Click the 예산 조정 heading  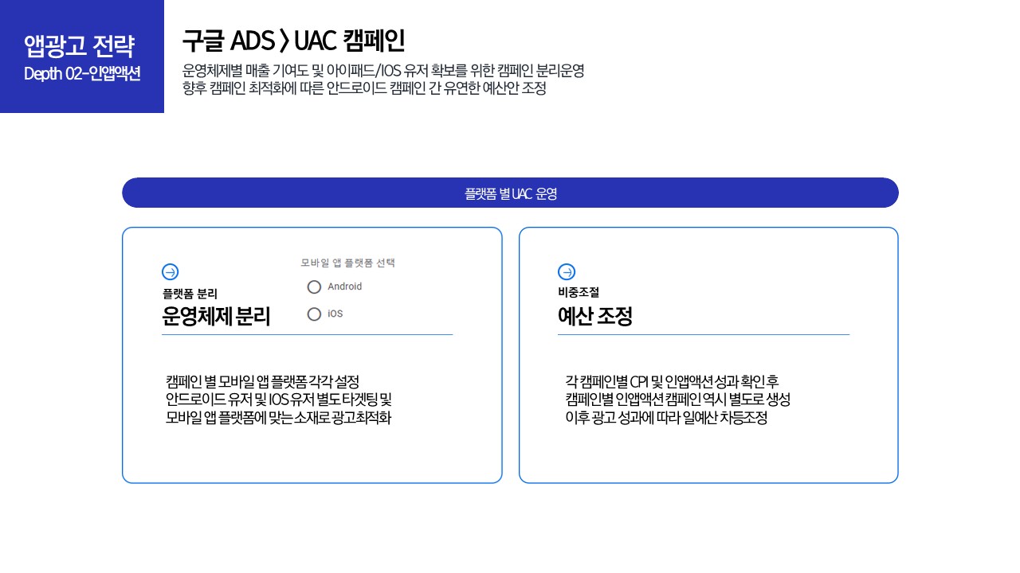[594, 317]
